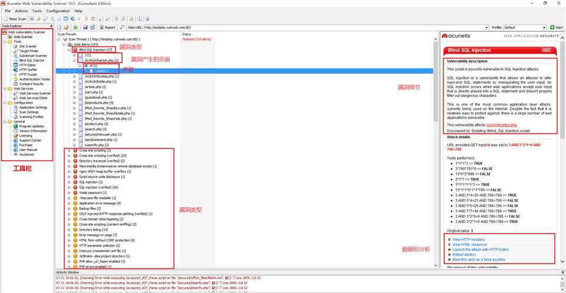Click the /AJAX/infoartist.php affected file link
This screenshot has width=566, height=293.
click(x=501, y=125)
